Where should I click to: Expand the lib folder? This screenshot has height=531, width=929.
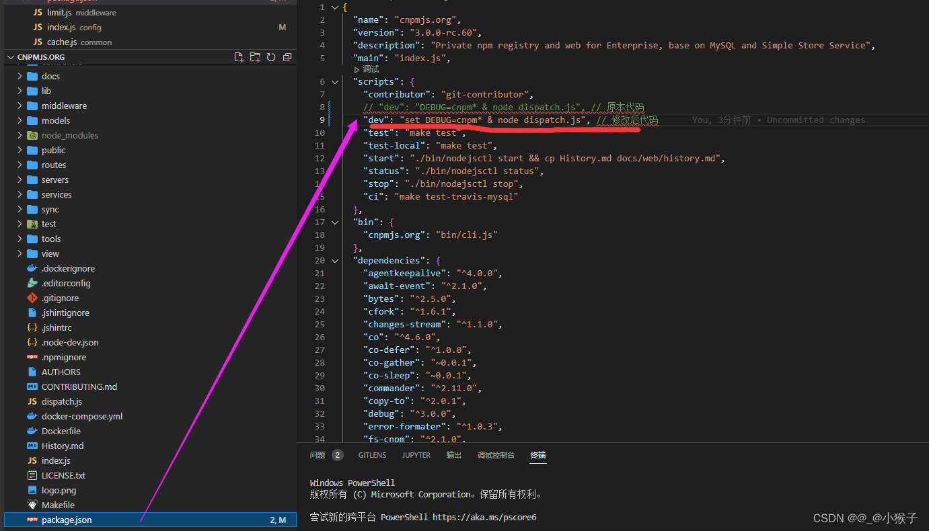click(x=20, y=91)
